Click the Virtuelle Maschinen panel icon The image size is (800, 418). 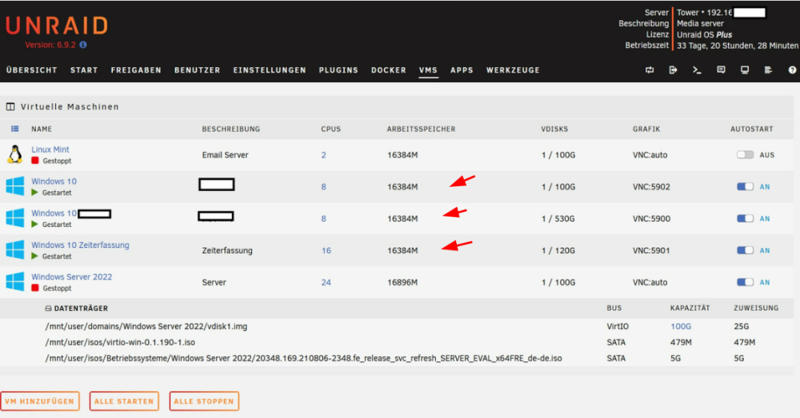click(x=10, y=106)
